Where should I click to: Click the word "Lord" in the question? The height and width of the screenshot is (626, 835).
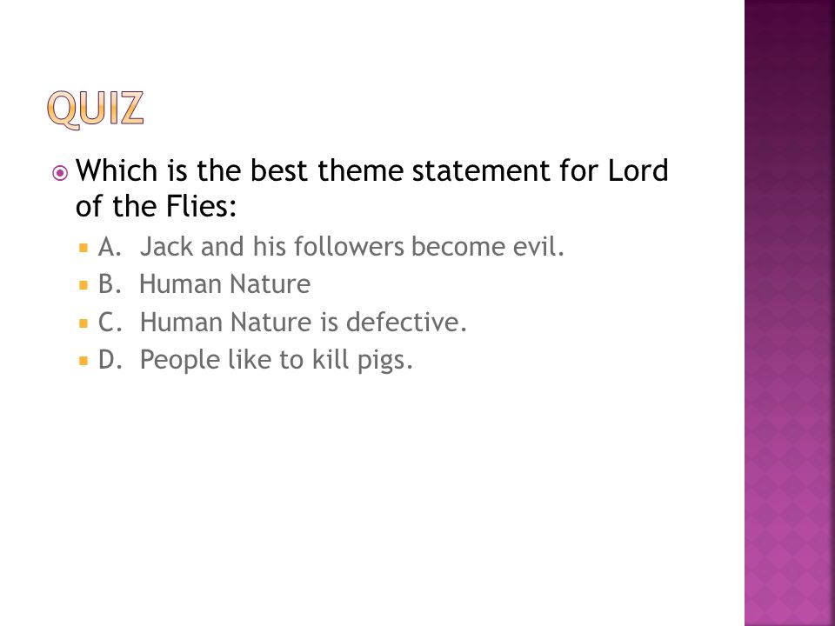(638, 170)
